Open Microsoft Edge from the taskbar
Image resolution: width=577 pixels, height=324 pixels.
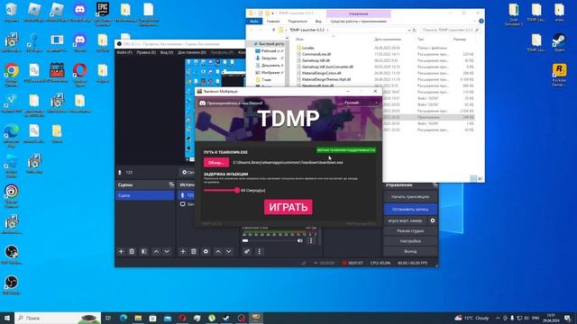[124, 318]
